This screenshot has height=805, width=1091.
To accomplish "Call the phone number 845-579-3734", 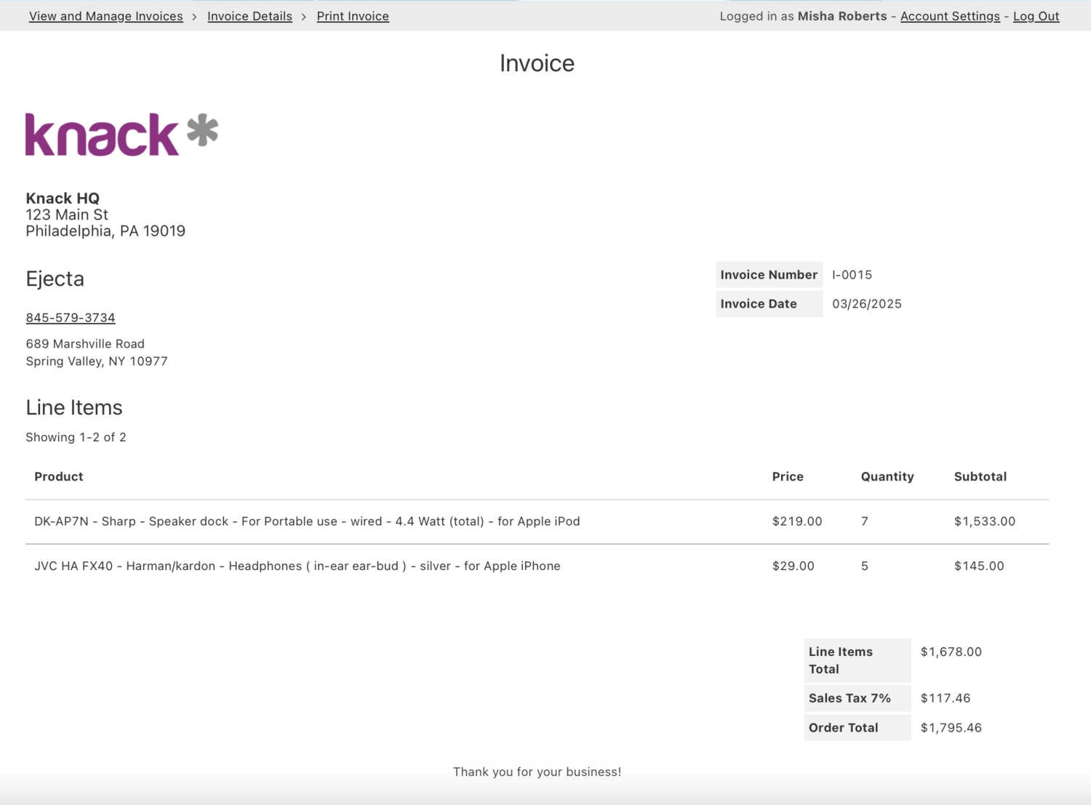I will tap(70, 317).
